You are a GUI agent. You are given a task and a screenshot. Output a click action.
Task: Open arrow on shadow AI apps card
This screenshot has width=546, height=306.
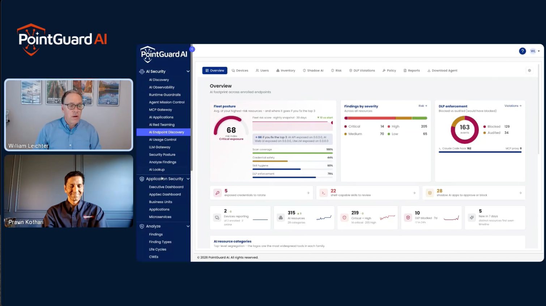point(520,193)
